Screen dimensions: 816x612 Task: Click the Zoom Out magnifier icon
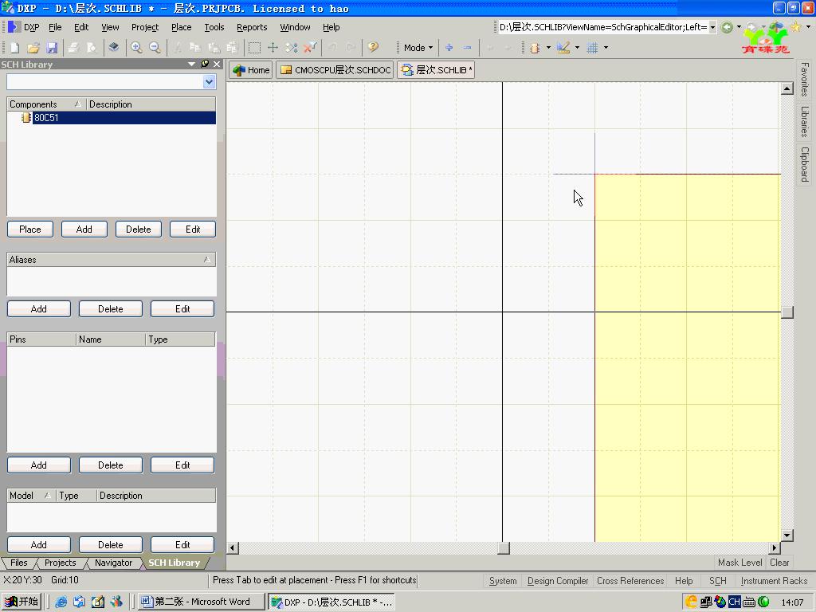tap(155, 48)
